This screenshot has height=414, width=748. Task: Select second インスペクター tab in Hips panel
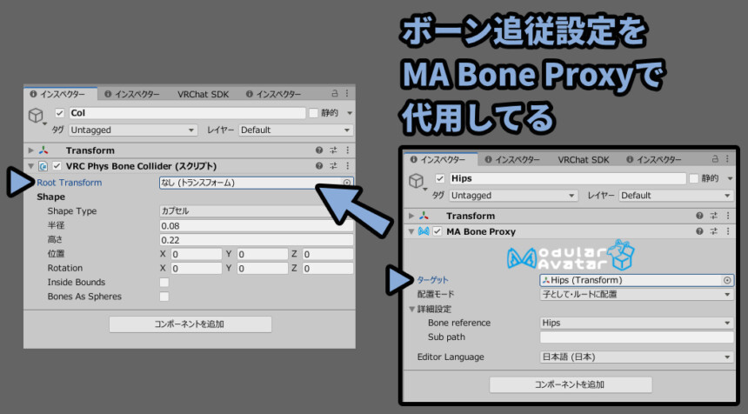click(512, 159)
